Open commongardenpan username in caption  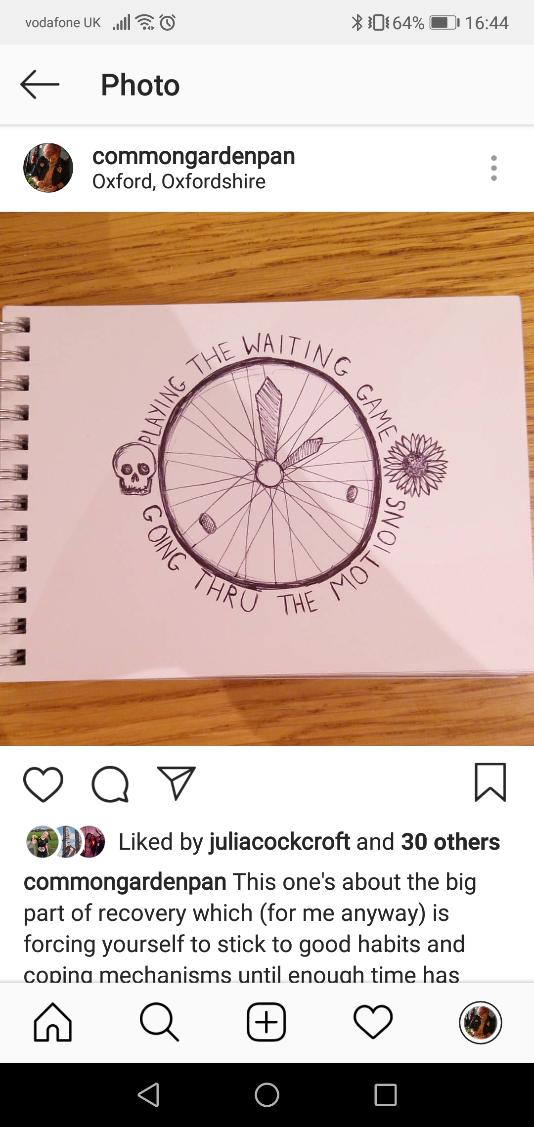[x=125, y=882]
